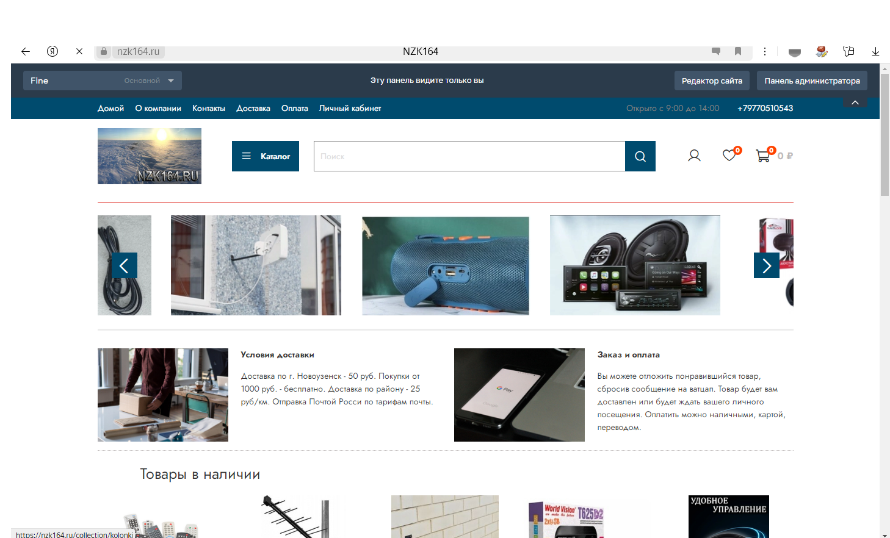Open the Fine theme dropdown
Viewport: 890px width, 538px height.
[103, 81]
